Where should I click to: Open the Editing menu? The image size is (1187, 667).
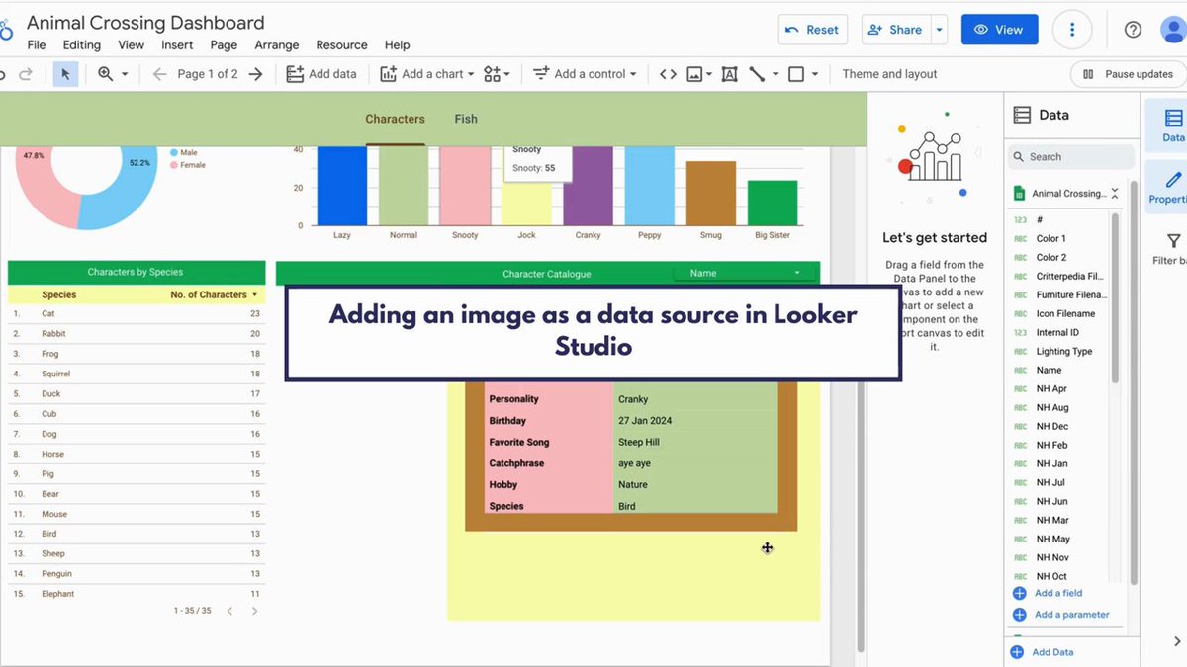click(x=82, y=45)
